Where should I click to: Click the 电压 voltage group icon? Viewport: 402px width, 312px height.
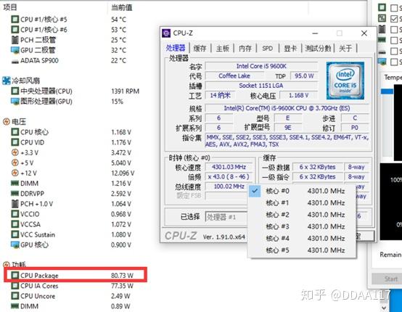point(7,121)
